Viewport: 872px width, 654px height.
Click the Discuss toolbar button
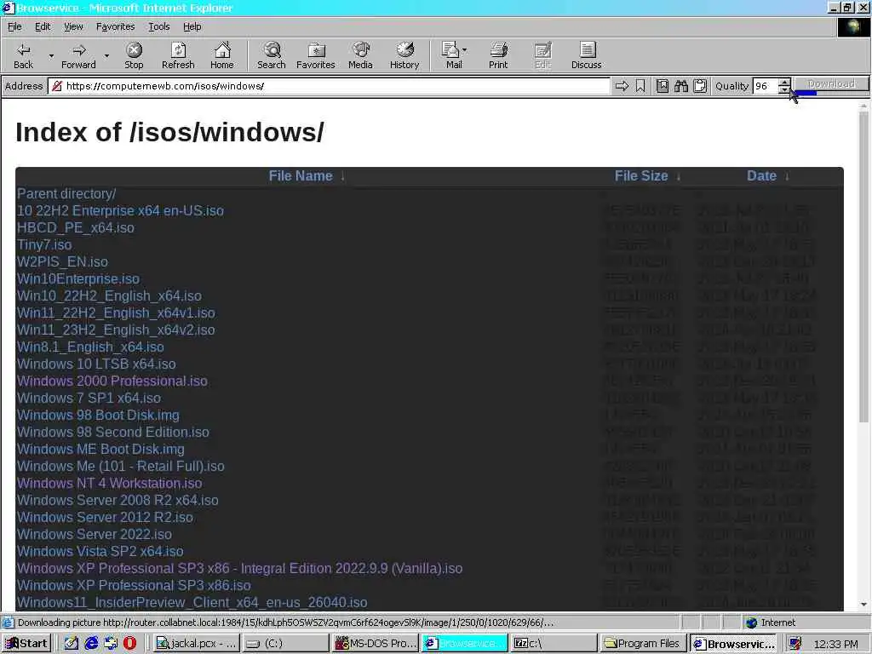586,55
